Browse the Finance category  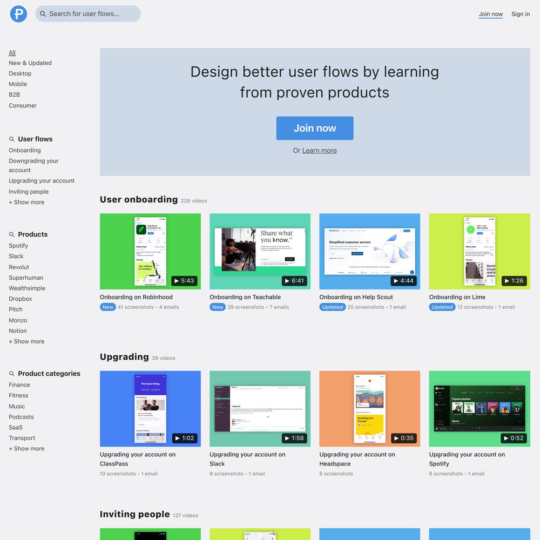19,385
